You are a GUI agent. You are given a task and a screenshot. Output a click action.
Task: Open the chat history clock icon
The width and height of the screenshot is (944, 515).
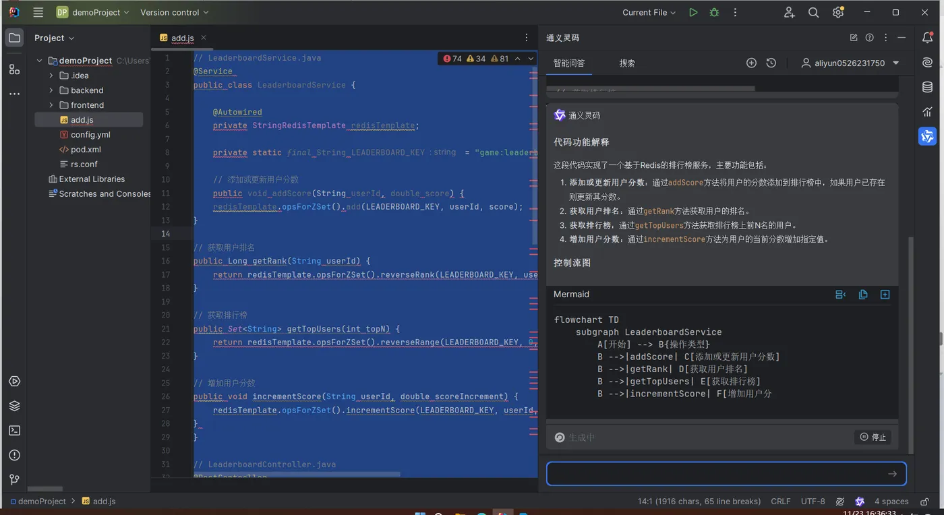[x=771, y=63]
